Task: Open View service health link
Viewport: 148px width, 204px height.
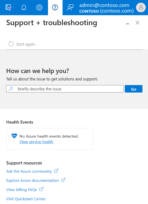Action: click(36, 142)
